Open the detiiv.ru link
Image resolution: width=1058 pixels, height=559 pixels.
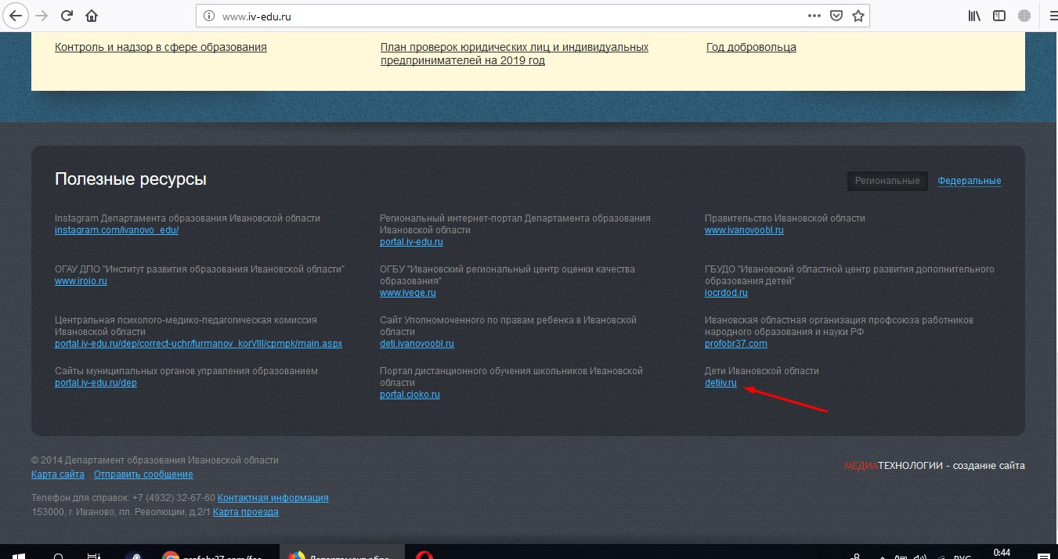click(720, 383)
